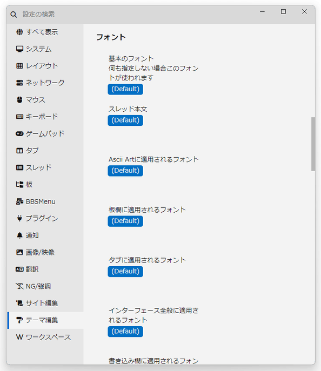321x371 pixels.
Task: Click (Default) under タブに適用されるフォント
Action: click(x=125, y=272)
